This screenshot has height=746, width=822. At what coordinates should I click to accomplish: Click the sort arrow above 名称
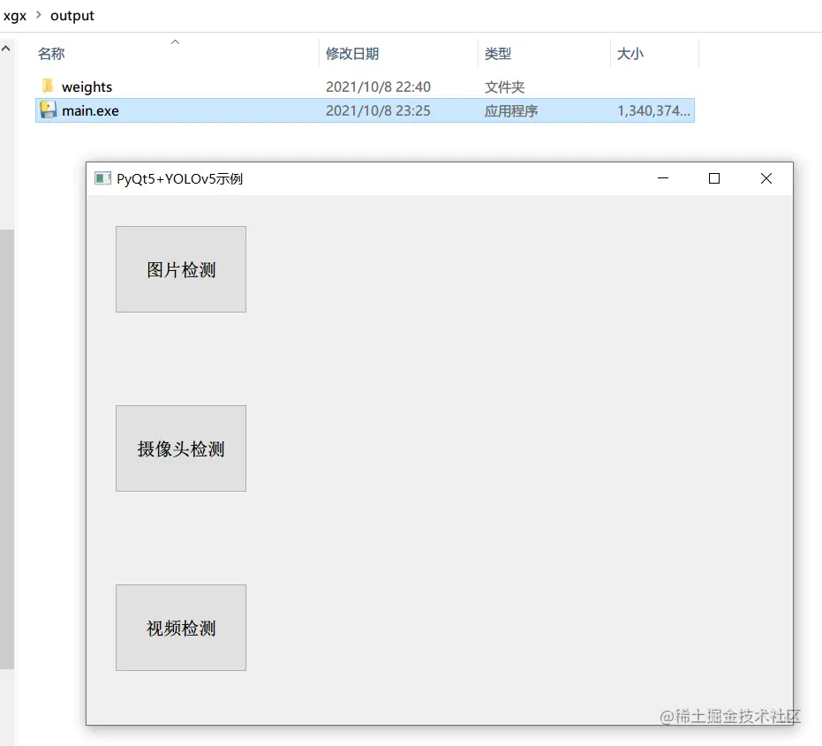click(175, 42)
